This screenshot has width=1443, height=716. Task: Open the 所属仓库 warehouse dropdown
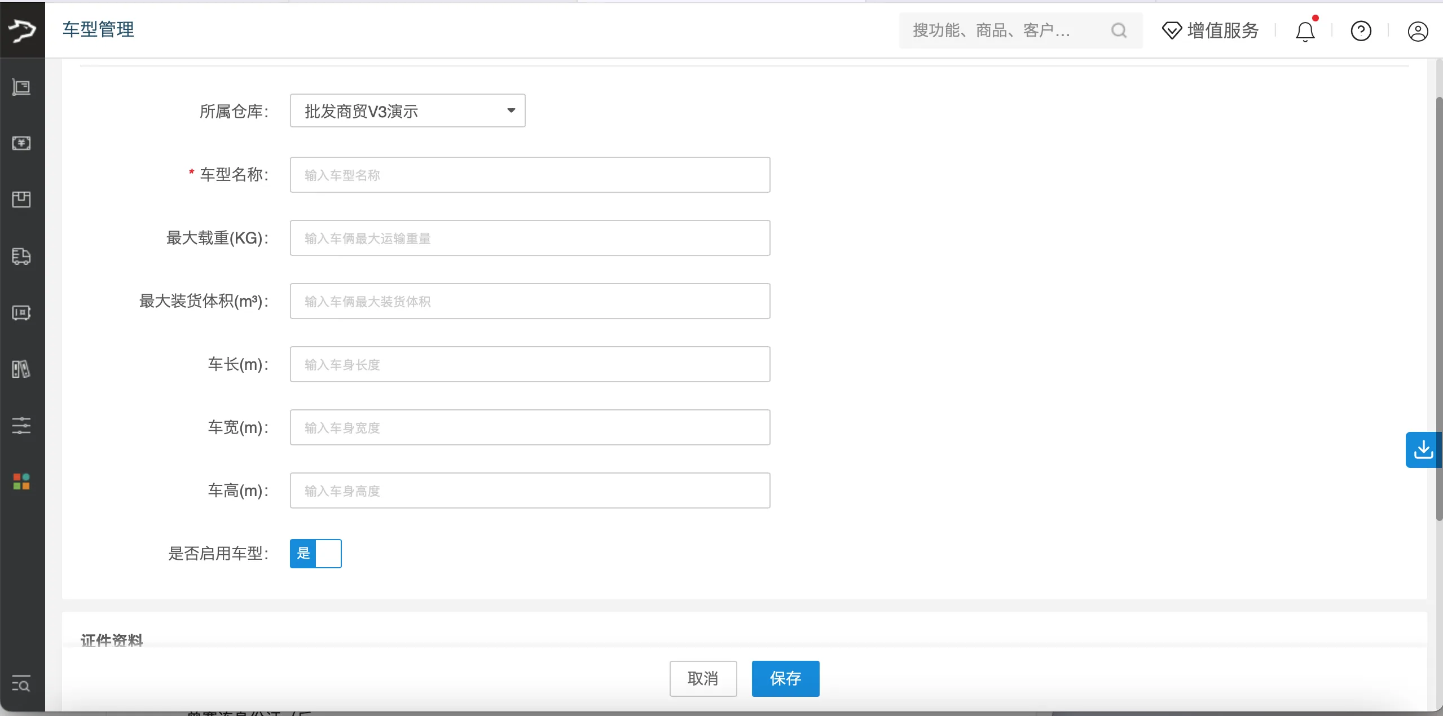click(x=407, y=111)
